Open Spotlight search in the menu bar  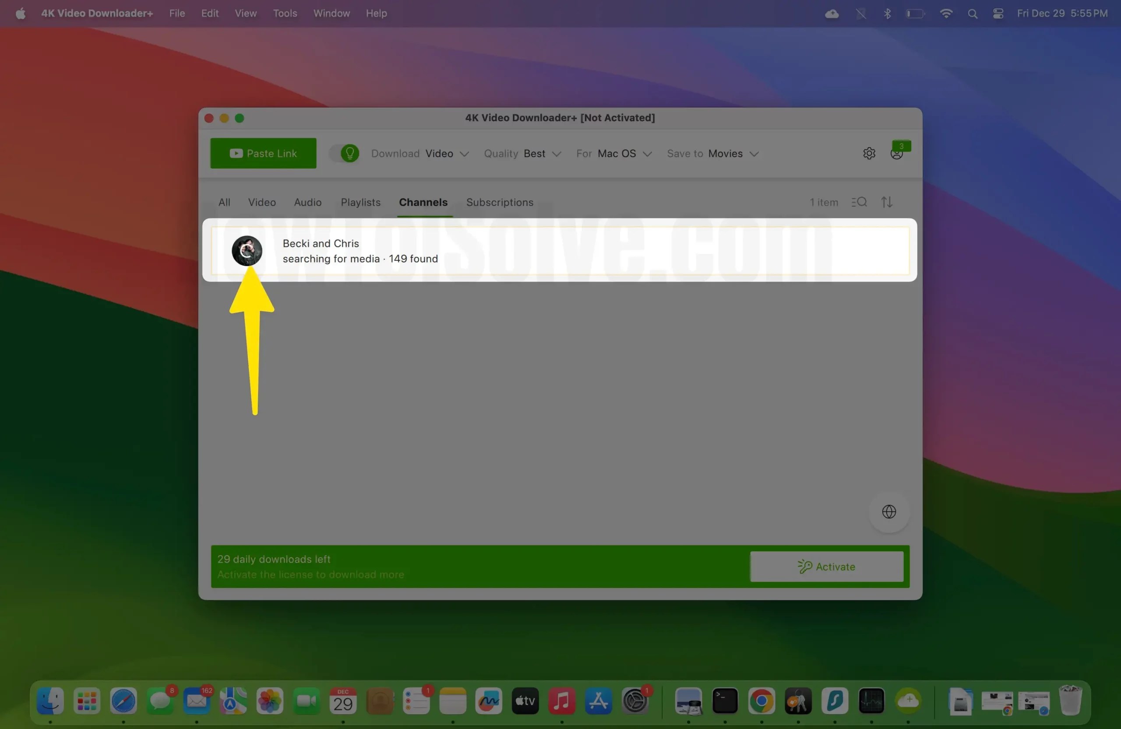pos(972,13)
